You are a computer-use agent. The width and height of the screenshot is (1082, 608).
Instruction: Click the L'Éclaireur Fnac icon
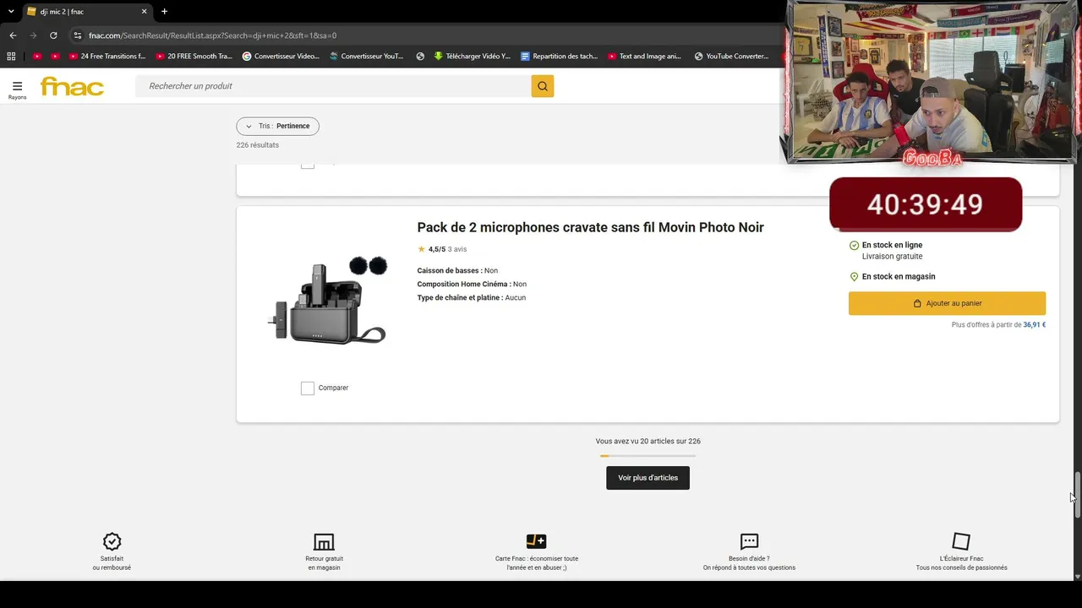(961, 541)
